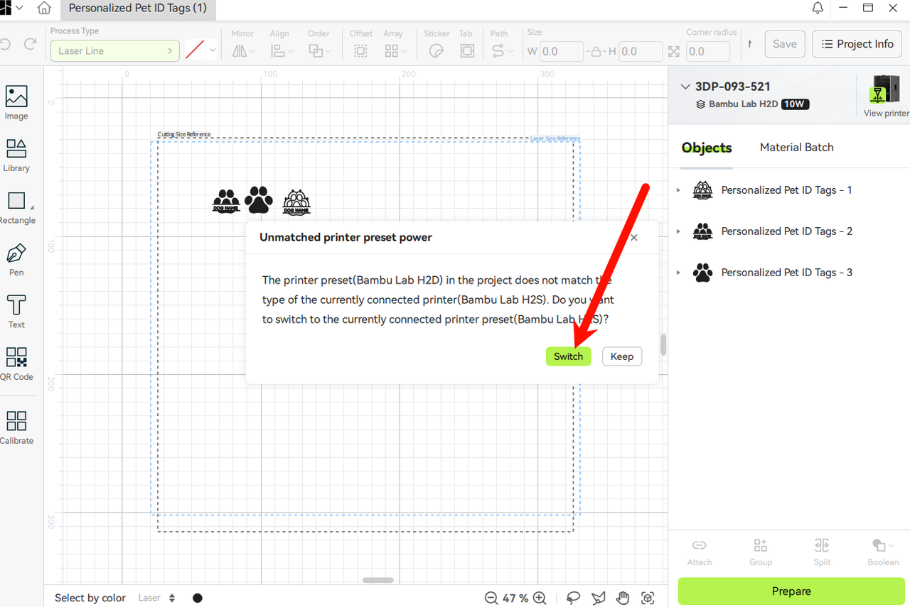Image resolution: width=910 pixels, height=607 pixels.
Task: Click the Tab tool icon
Action: (x=466, y=50)
